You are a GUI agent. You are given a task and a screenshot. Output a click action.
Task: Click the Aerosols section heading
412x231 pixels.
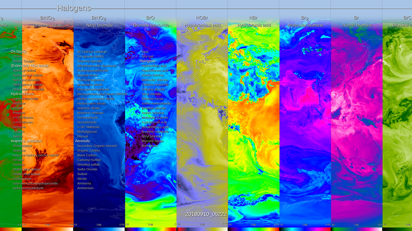[82, 141]
